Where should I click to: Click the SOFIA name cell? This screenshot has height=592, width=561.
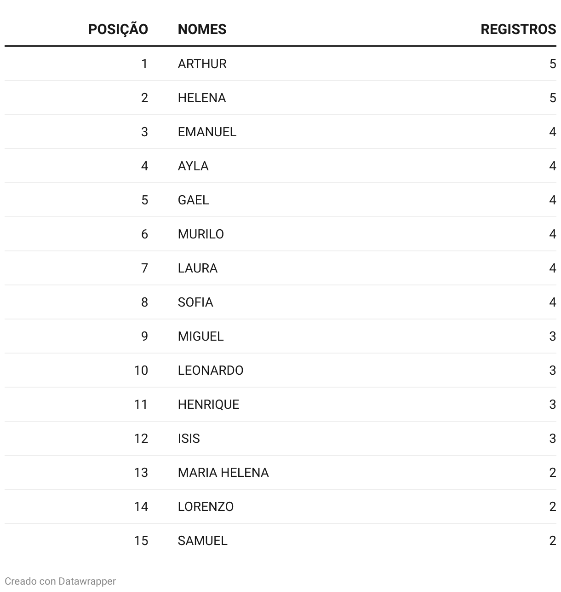pos(195,302)
